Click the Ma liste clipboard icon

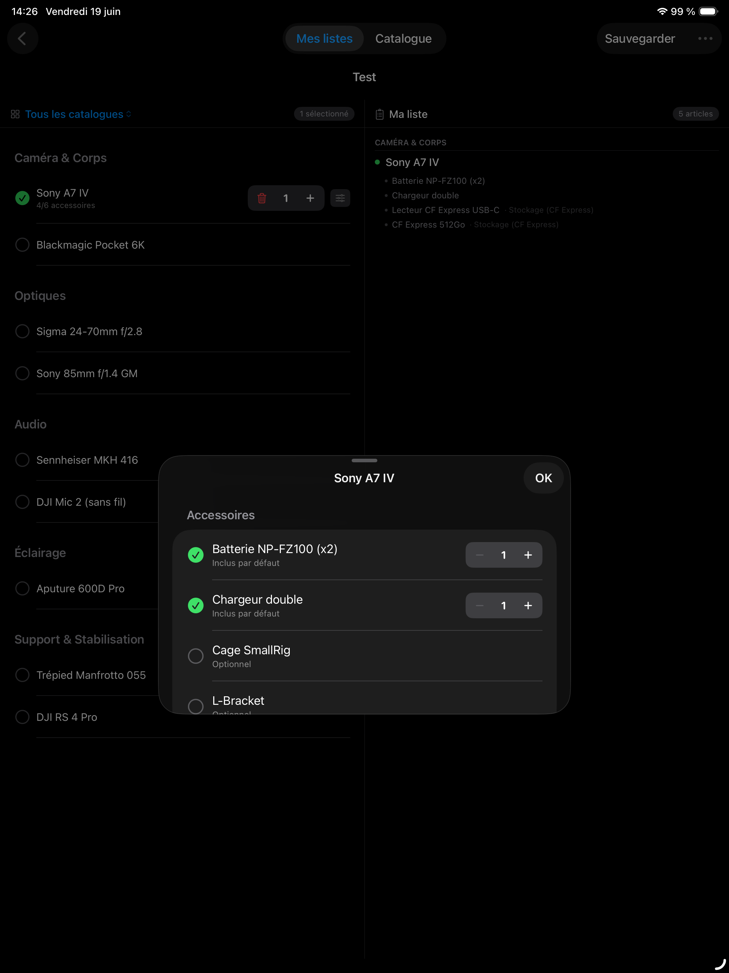[x=379, y=114]
